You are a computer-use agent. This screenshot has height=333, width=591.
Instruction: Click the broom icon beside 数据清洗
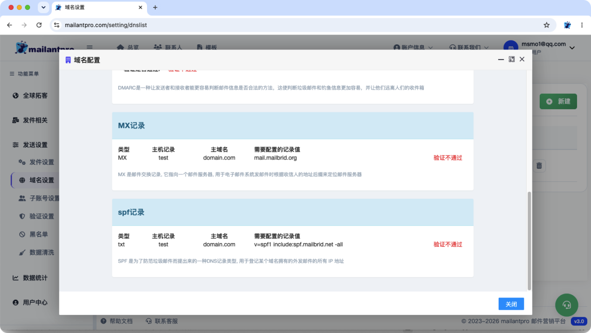point(22,252)
